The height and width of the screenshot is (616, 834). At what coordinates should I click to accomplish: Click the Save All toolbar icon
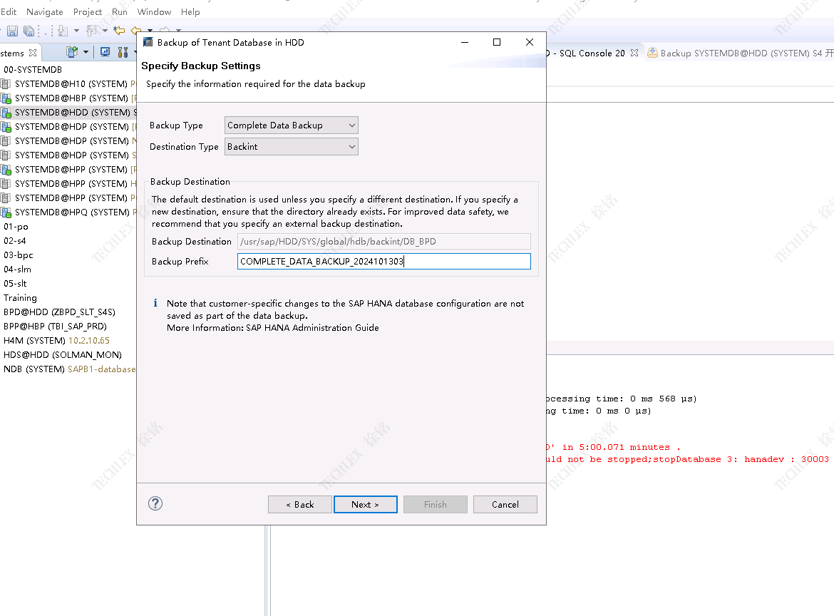(29, 31)
